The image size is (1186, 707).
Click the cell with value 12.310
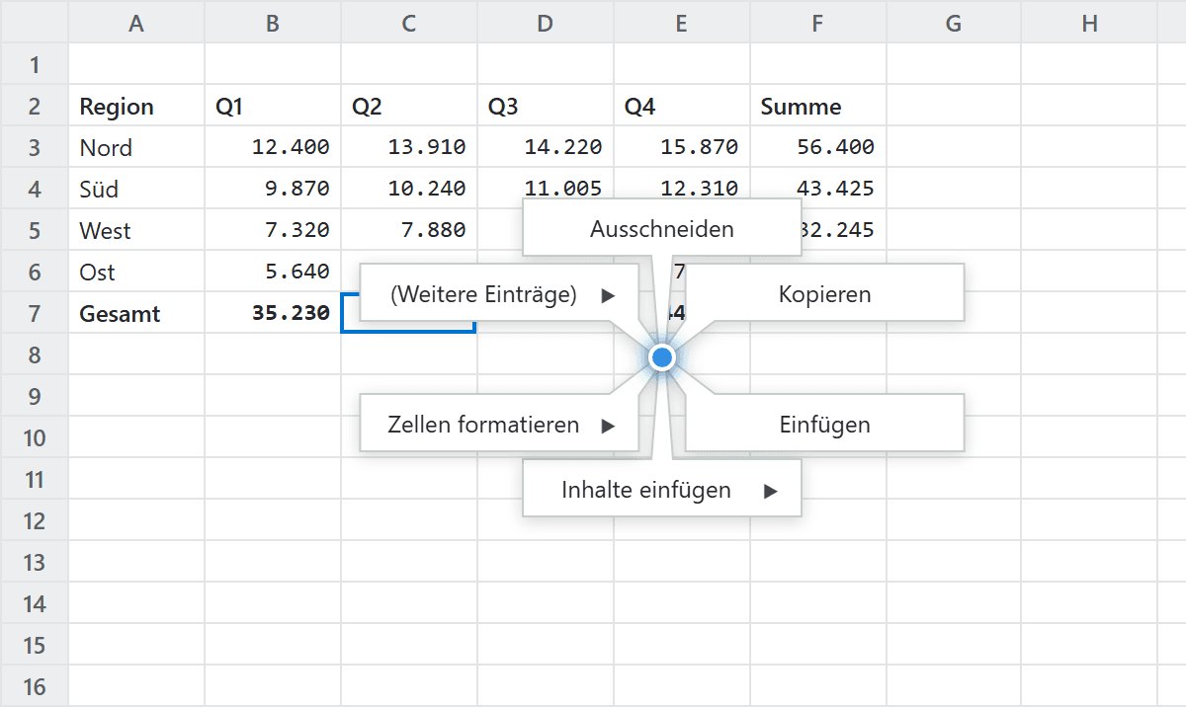[x=682, y=187]
